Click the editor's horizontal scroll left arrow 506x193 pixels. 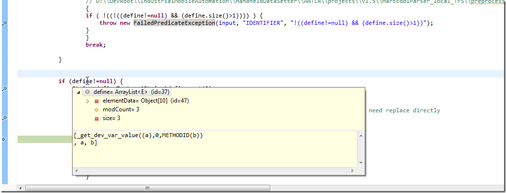pyautogui.click(x=21, y=188)
